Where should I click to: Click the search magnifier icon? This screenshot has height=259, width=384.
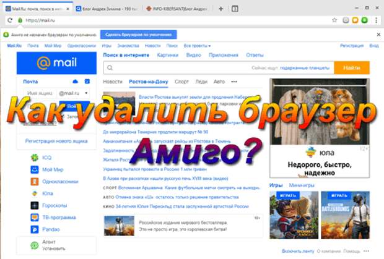[110, 67]
